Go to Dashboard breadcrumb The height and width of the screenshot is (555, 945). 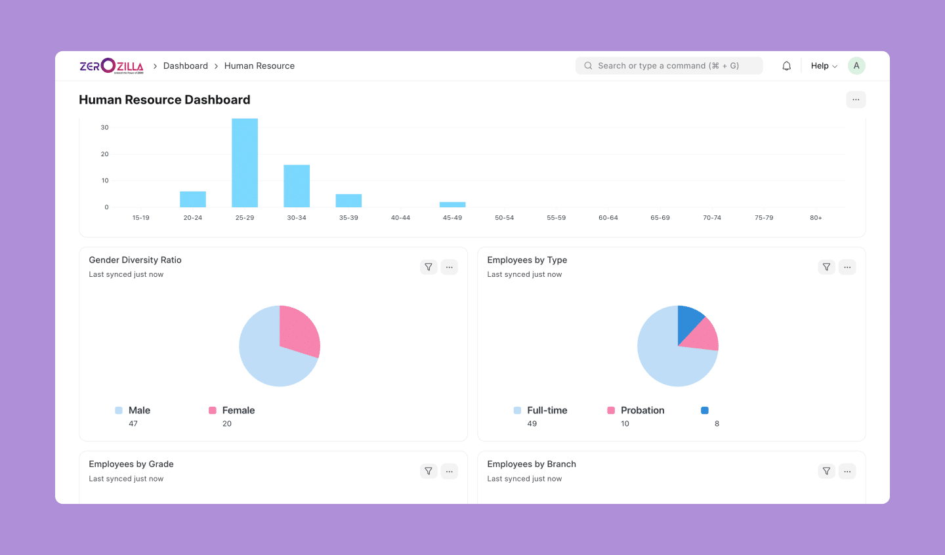(x=185, y=66)
